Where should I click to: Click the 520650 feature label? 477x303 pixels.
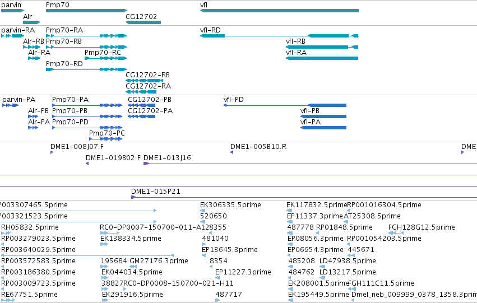click(213, 216)
